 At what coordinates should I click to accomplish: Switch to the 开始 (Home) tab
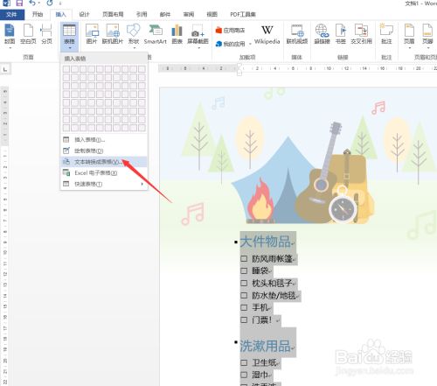click(38, 14)
